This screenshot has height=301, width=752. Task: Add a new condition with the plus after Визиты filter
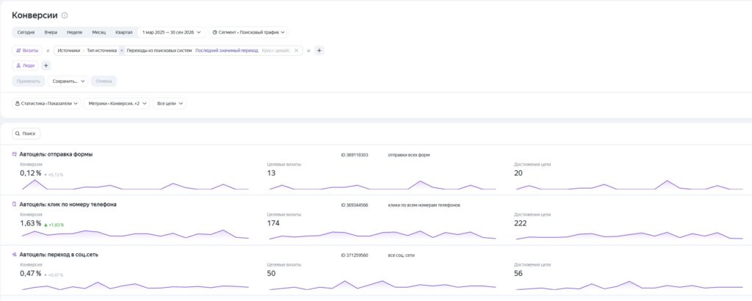pos(319,51)
